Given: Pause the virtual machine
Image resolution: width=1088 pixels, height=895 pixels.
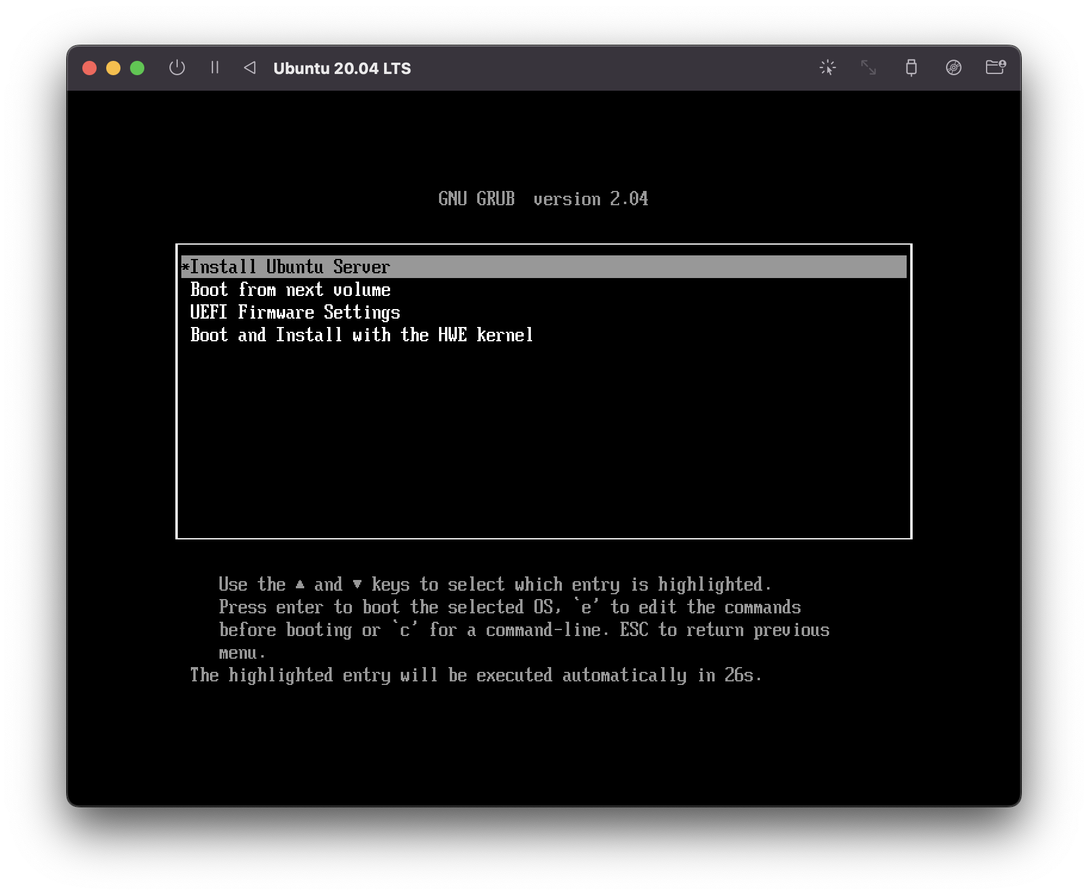Looking at the screenshot, I should click(215, 67).
